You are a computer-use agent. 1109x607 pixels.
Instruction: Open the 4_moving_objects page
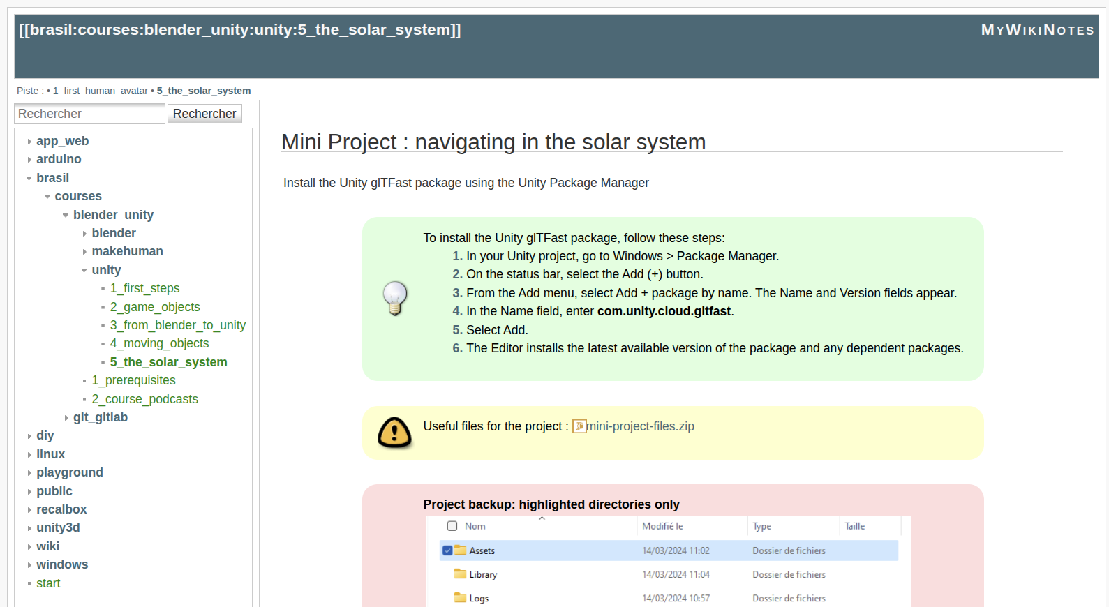click(159, 343)
